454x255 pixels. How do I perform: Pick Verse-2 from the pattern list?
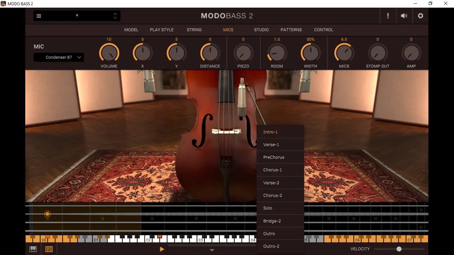point(281,183)
